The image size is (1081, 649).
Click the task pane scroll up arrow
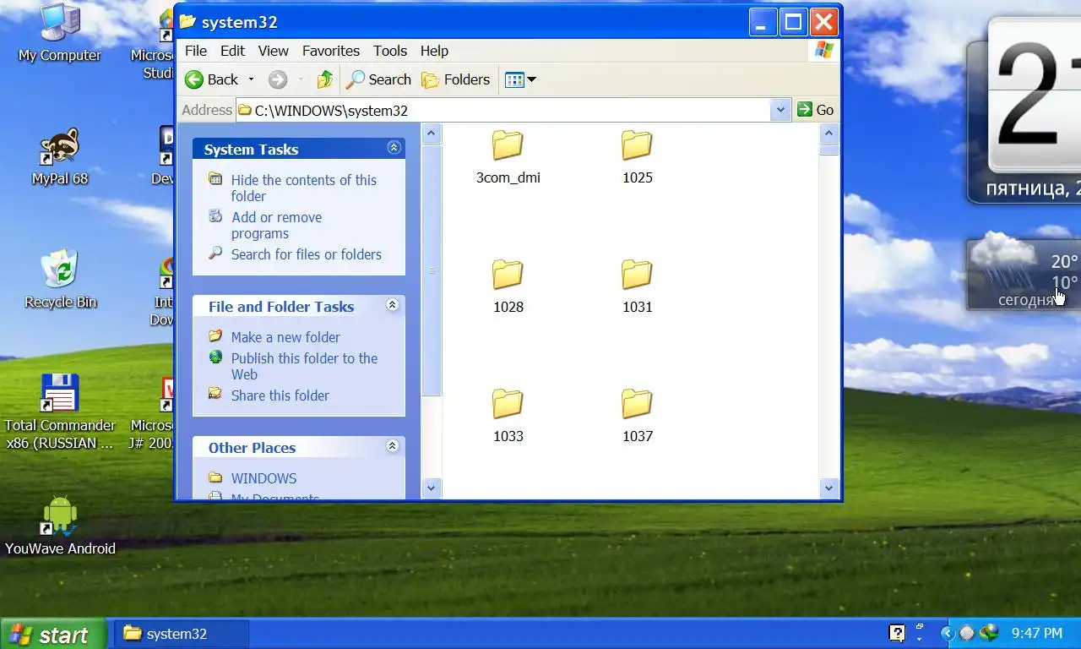432,134
